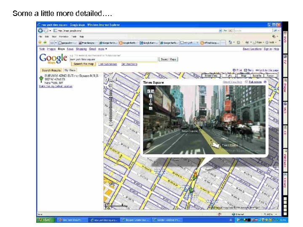Open the Tools dropdown in command bar

(271, 42)
